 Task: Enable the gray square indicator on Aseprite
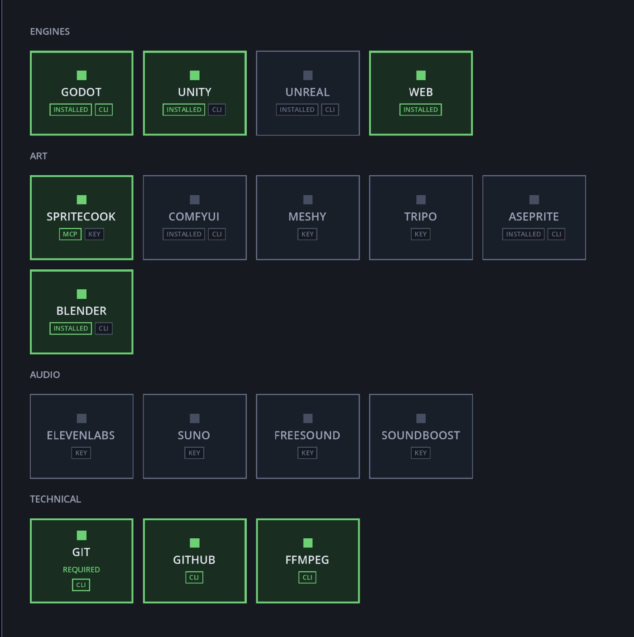pos(534,200)
